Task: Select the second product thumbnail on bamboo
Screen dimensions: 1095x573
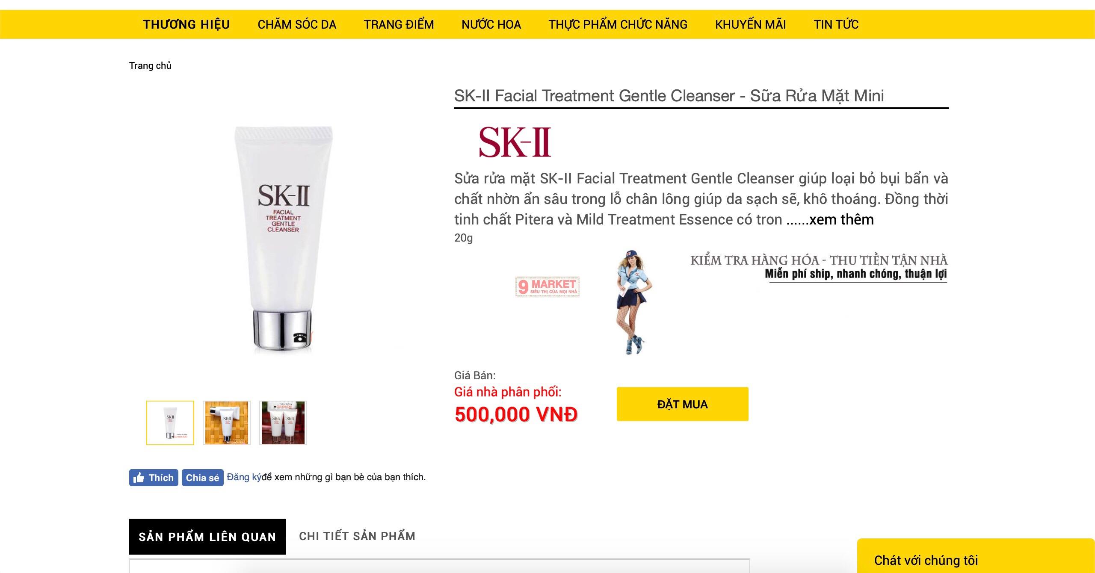Action: (x=227, y=422)
